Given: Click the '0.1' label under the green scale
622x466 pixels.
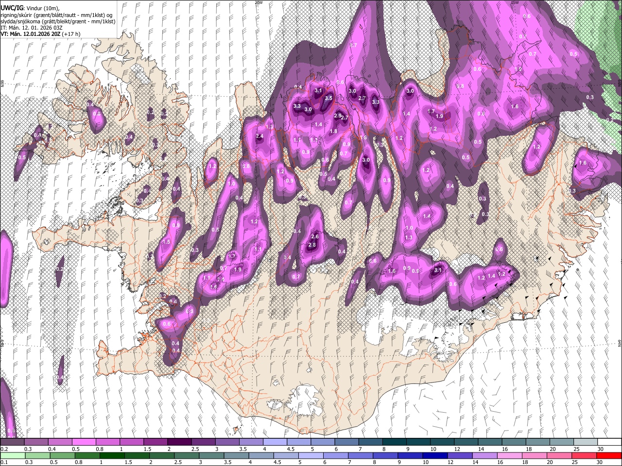Looking at the screenshot, I should tap(4, 462).
